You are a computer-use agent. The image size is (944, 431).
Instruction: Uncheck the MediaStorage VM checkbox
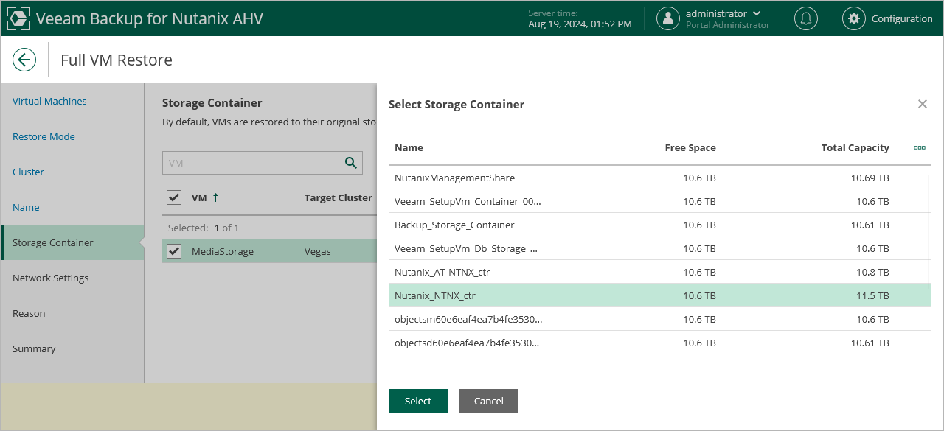174,251
